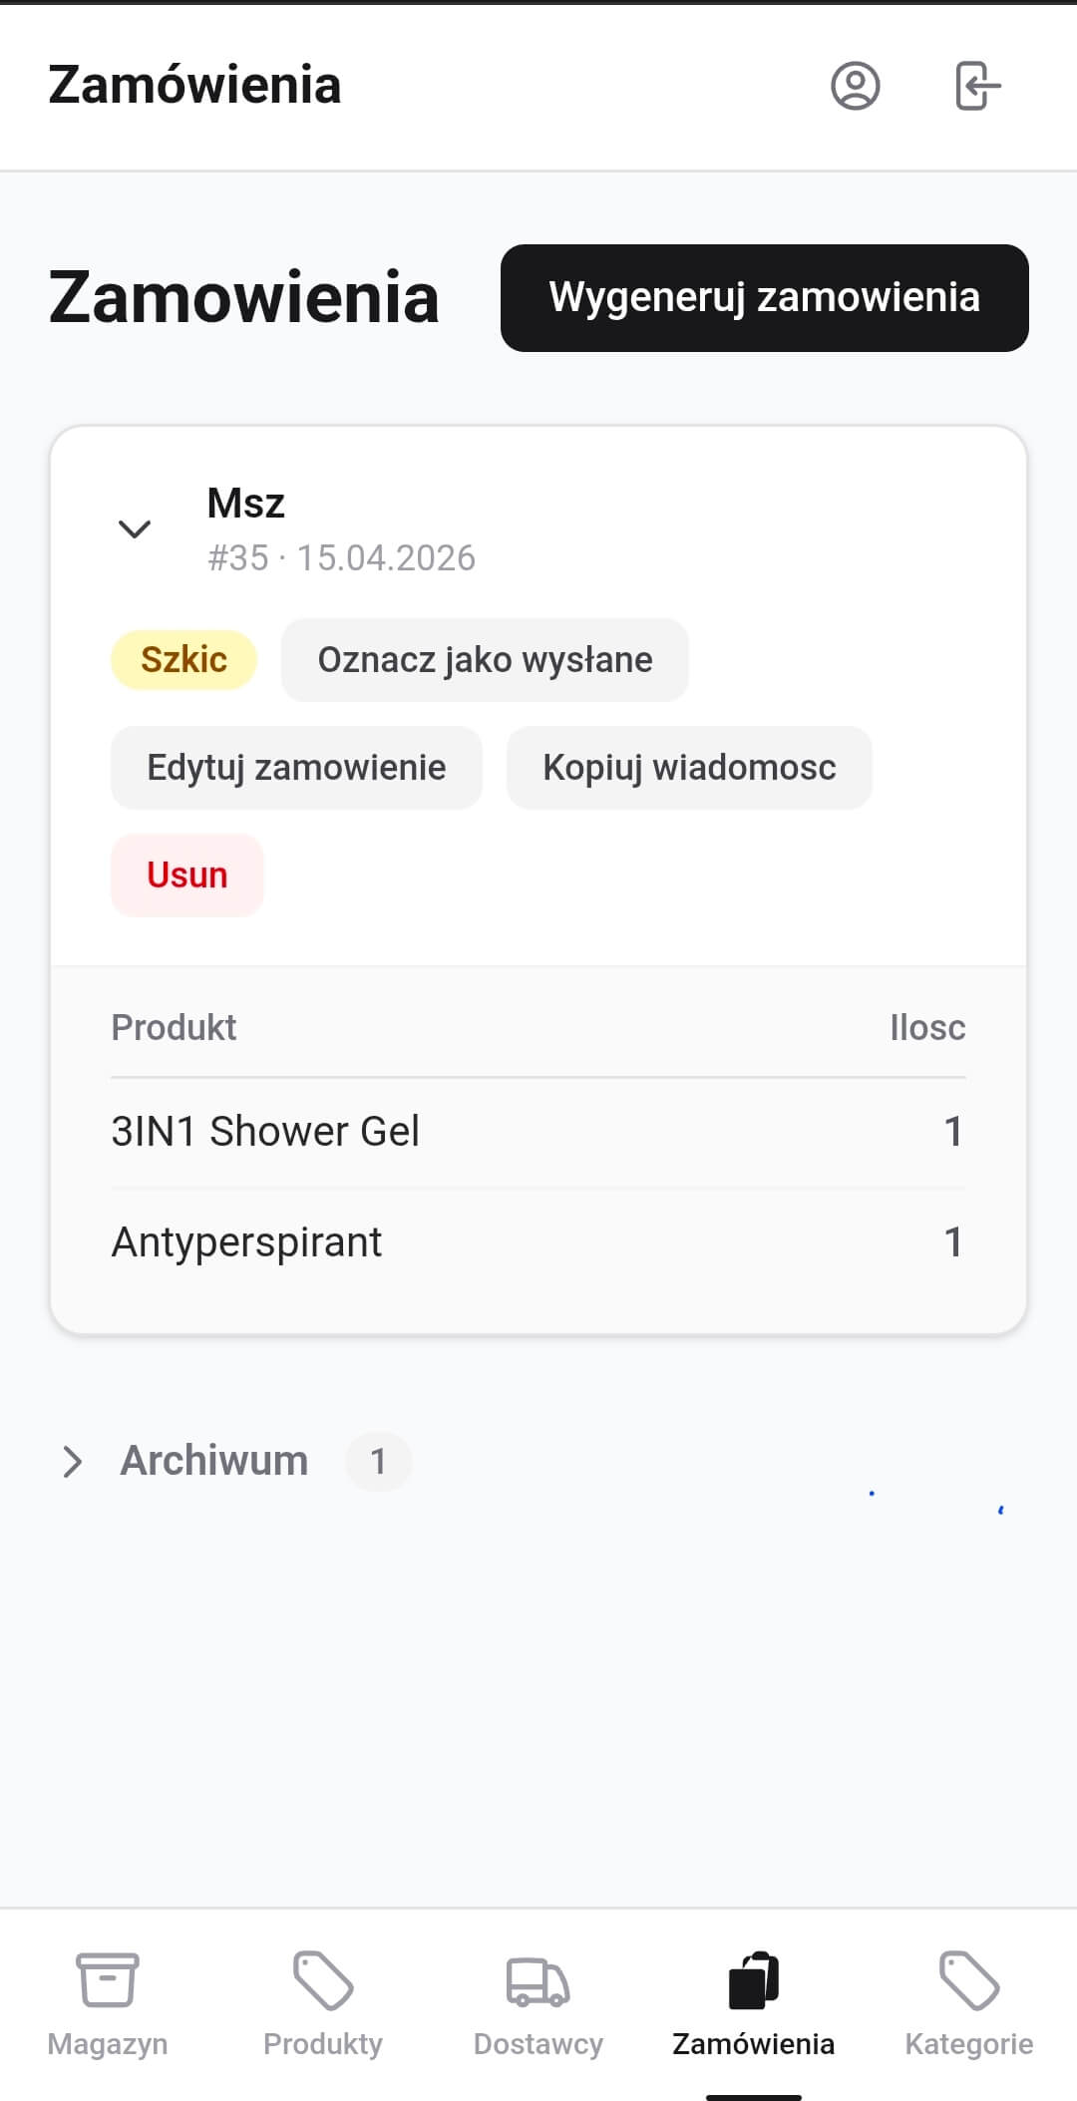This screenshot has width=1077, height=2101.
Task: Click the Archiwum count badge
Action: pos(378,1462)
